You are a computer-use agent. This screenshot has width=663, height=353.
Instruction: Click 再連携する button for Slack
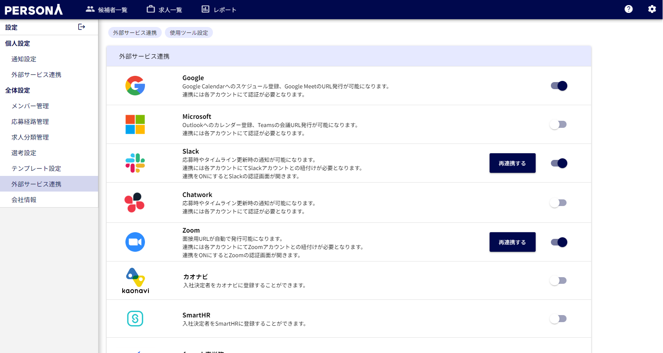tap(512, 163)
